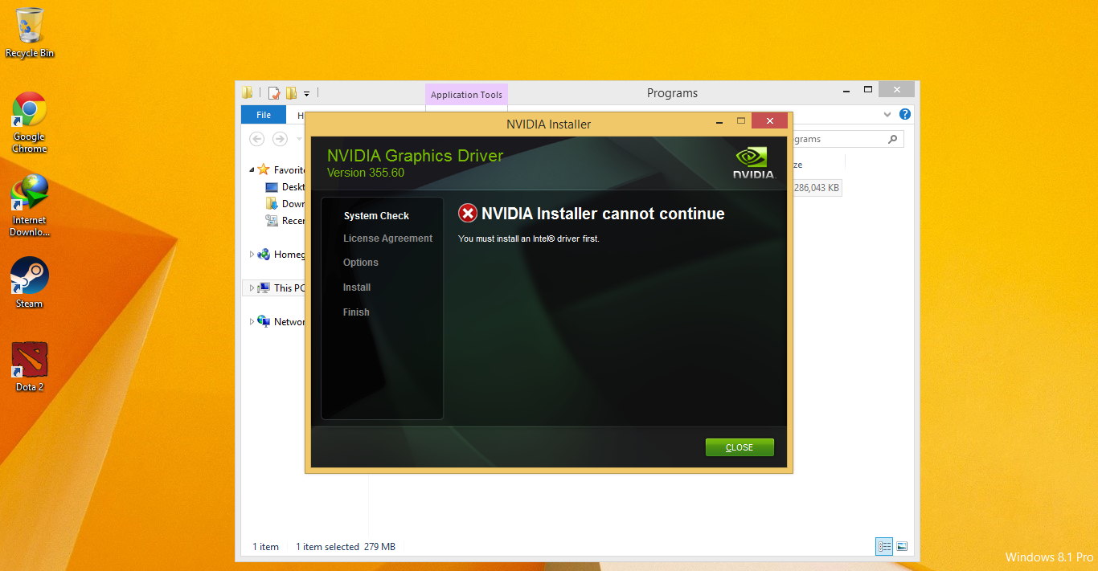Click the folder icon at Explorer title bar's left

[248, 93]
